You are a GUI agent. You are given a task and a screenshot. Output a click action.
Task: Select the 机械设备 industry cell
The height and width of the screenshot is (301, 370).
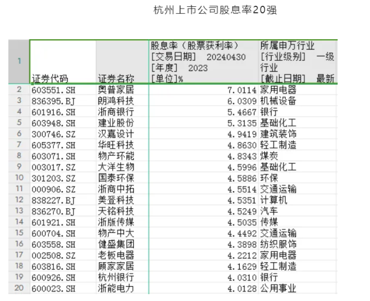coord(298,101)
